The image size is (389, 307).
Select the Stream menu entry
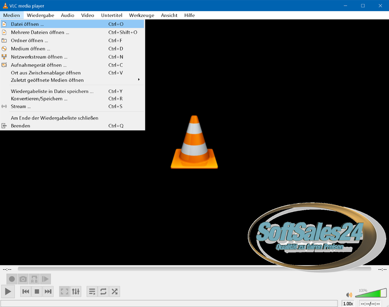(x=72, y=106)
